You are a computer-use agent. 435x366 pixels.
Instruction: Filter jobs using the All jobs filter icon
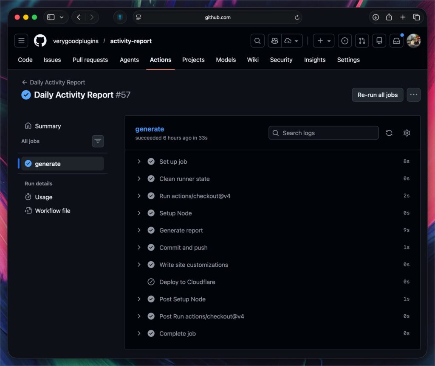coord(98,141)
